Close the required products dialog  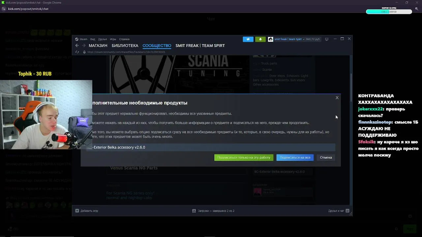pos(337,98)
